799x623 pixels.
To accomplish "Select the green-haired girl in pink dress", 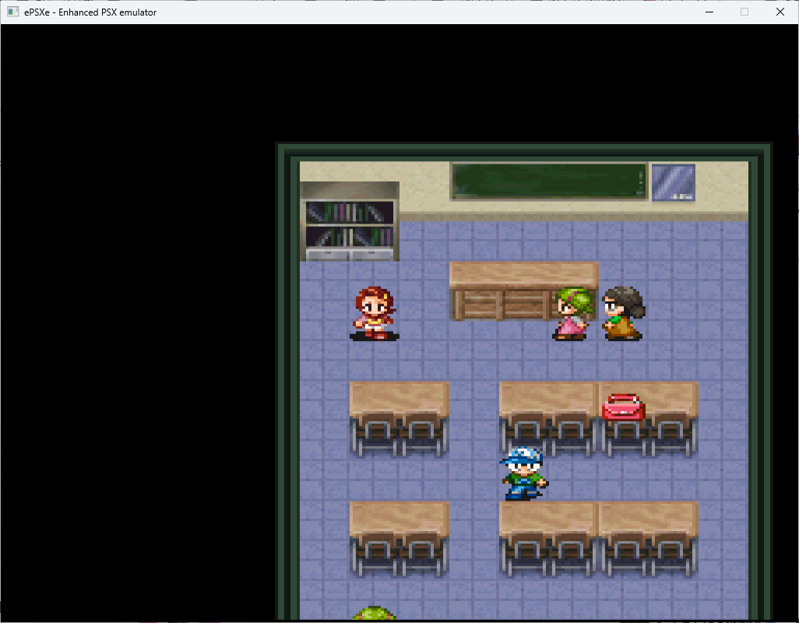I will 572,313.
